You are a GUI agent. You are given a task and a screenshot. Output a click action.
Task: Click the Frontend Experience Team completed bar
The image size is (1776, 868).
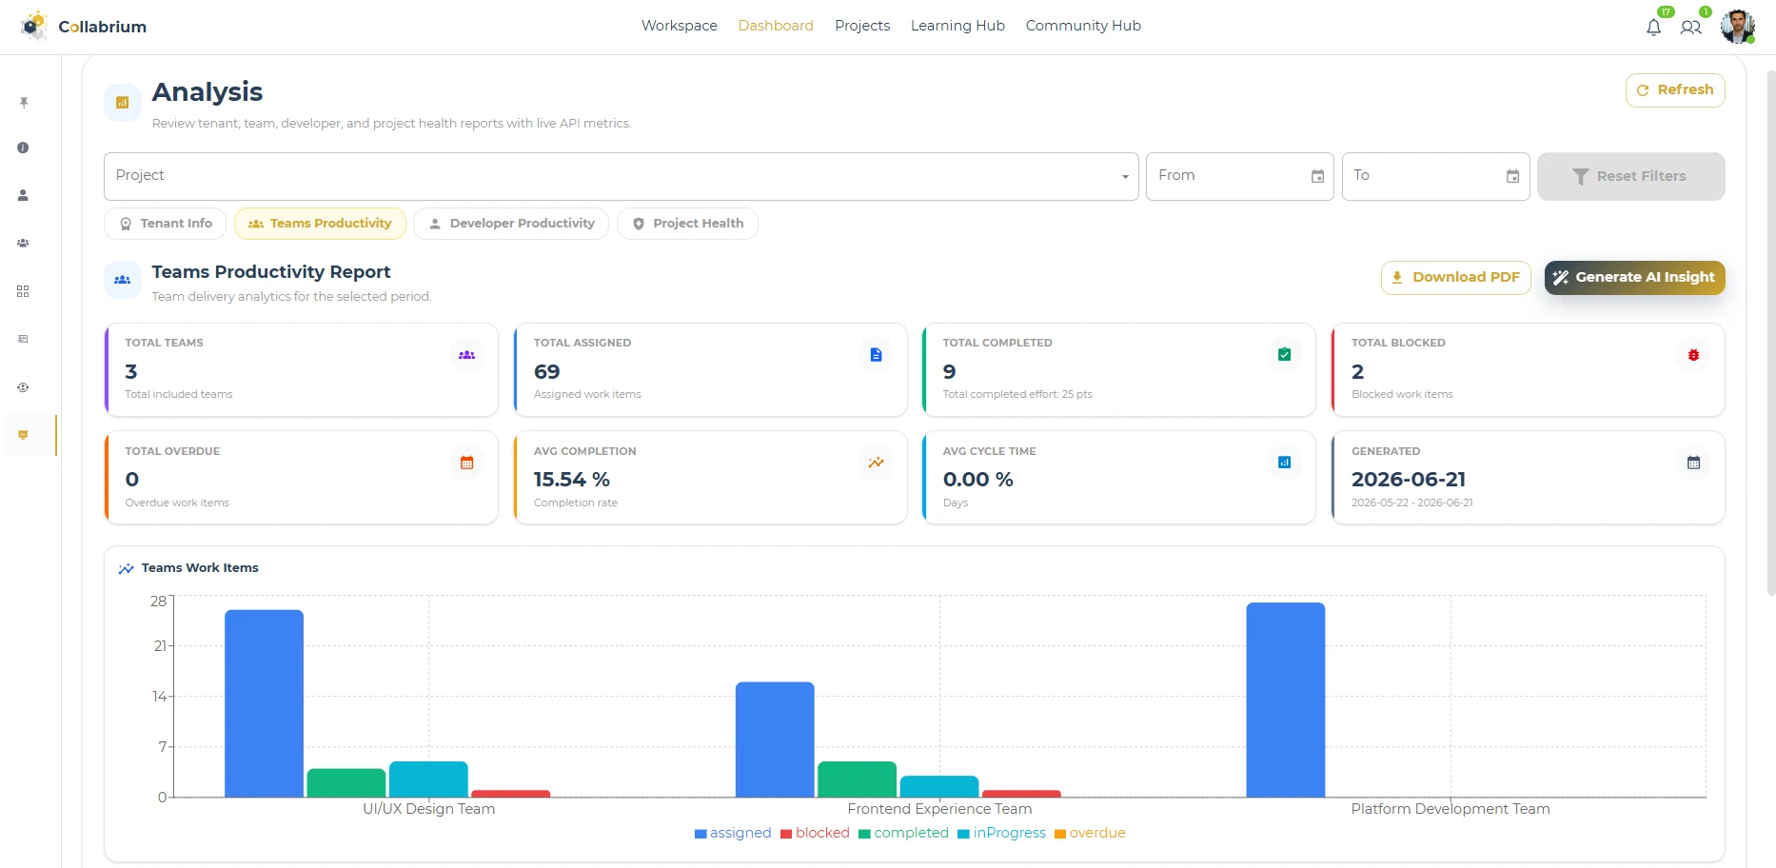coord(857,779)
